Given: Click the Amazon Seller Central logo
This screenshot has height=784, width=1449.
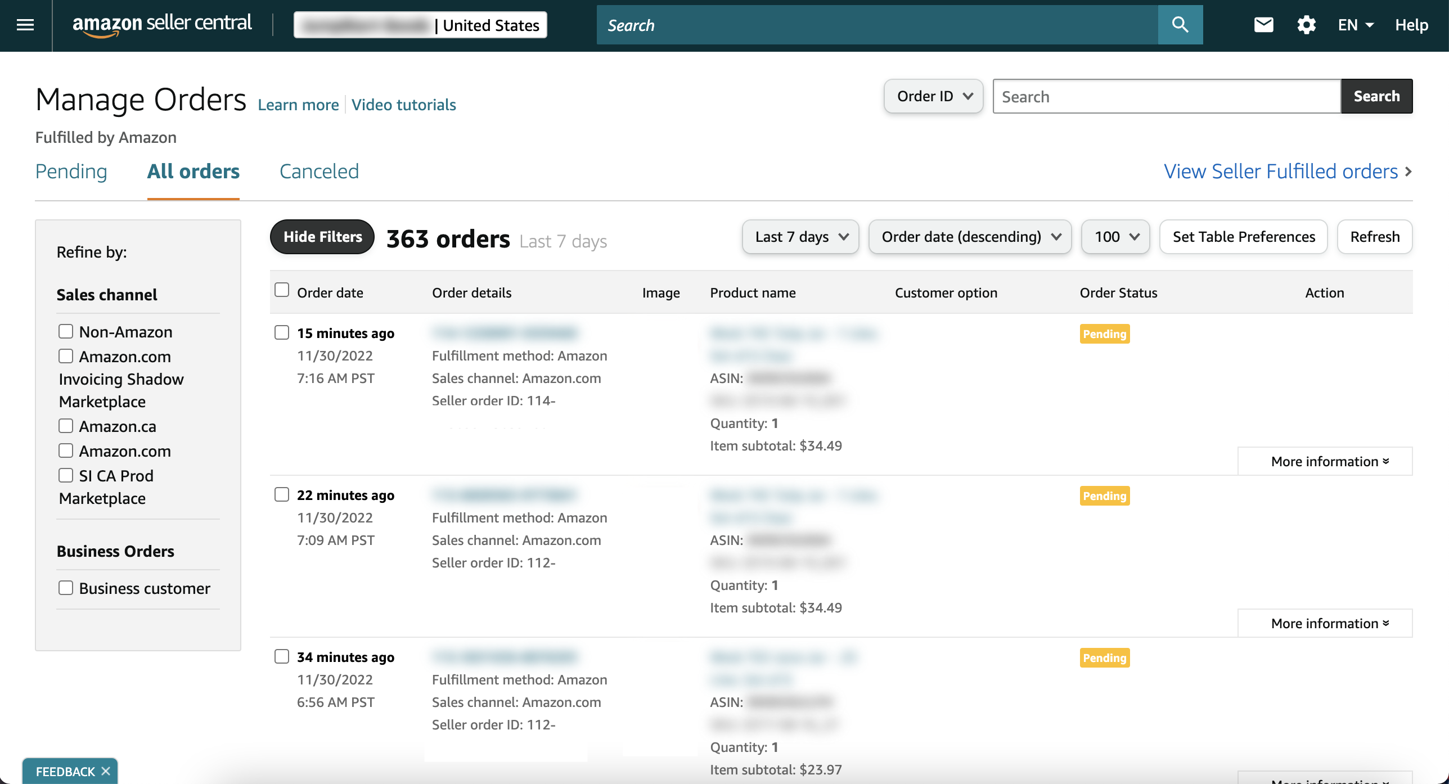Looking at the screenshot, I should pos(162,25).
